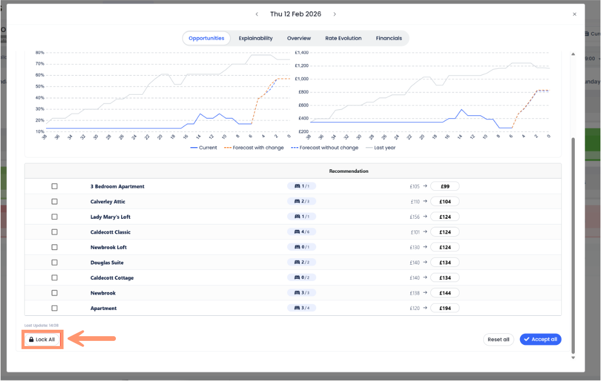Viewport: 601px width, 381px height.
Task: Go to previous date using left chevron
Action: (257, 14)
